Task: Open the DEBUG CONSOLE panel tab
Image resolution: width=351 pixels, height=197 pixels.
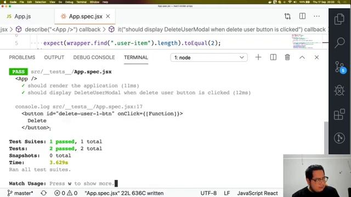Action: 94,57
